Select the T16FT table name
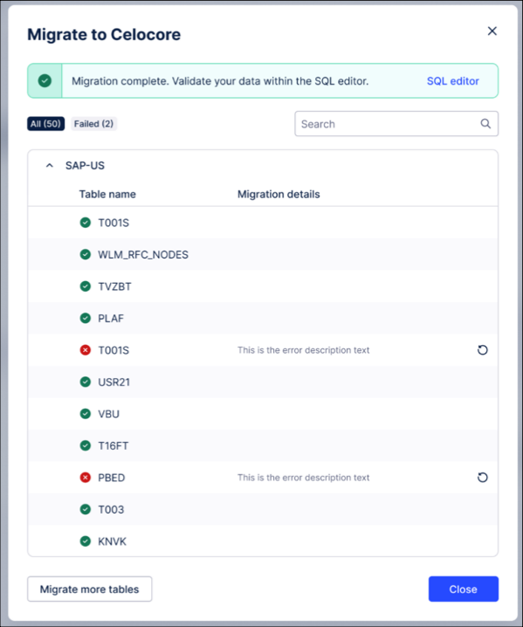Image resolution: width=523 pixels, height=627 pixels. tap(114, 446)
